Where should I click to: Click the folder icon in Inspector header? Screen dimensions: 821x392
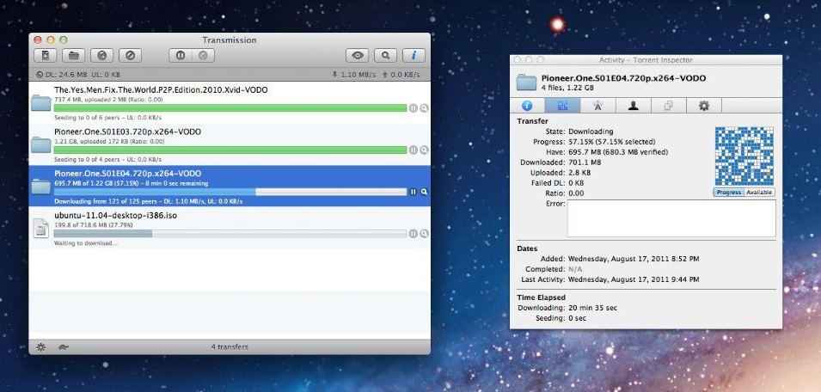[x=526, y=83]
